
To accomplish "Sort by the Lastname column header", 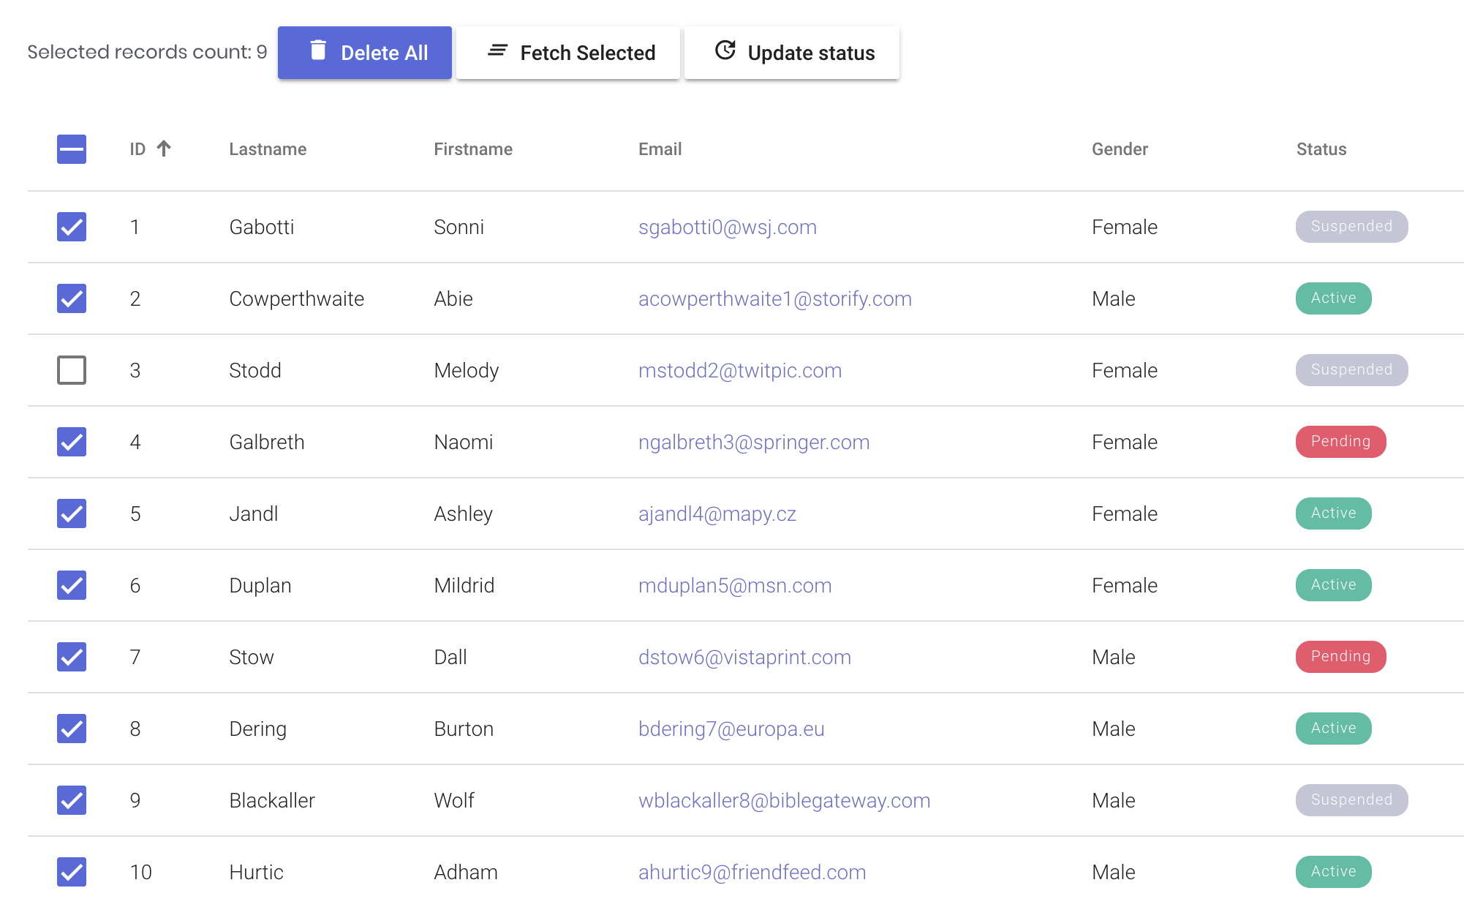I will click(268, 149).
